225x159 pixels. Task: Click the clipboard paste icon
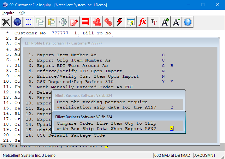click(51, 22)
